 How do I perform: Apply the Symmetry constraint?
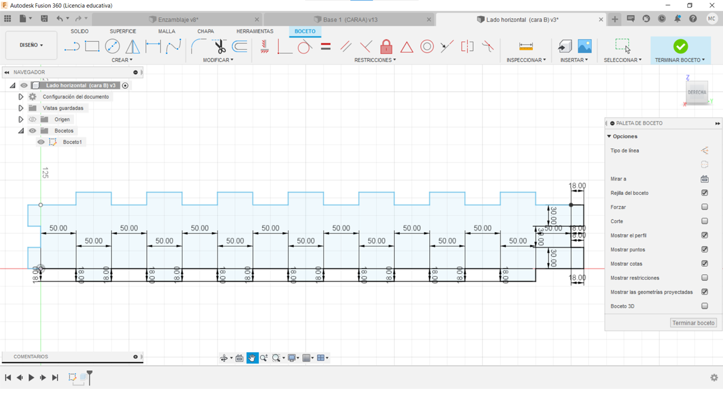pyautogui.click(x=467, y=46)
